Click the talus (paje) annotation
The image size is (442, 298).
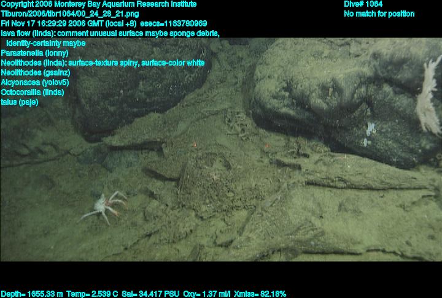pos(20,102)
